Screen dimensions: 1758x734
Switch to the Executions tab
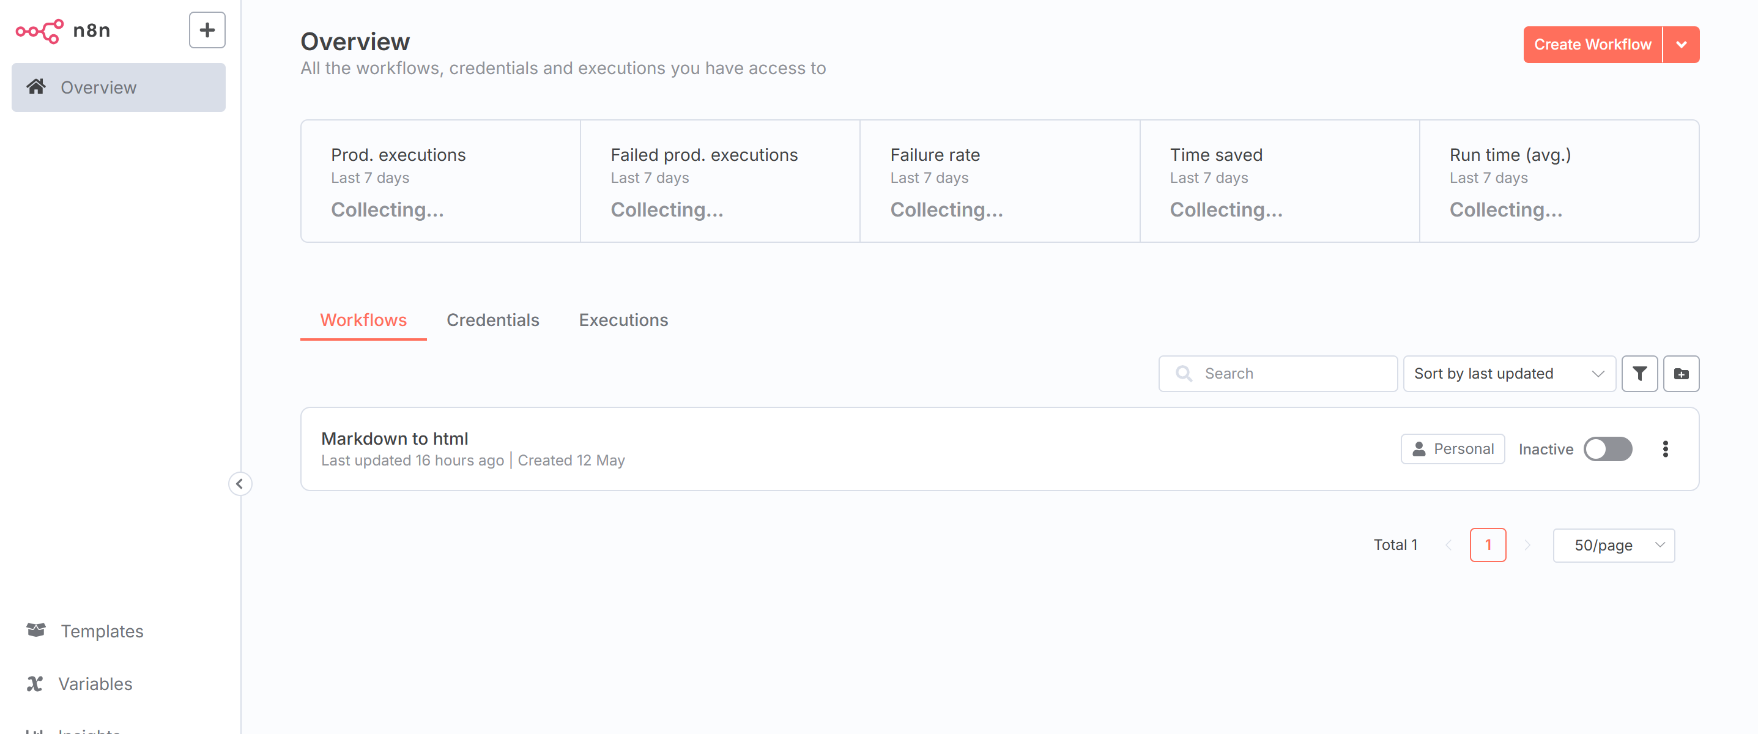(x=623, y=320)
